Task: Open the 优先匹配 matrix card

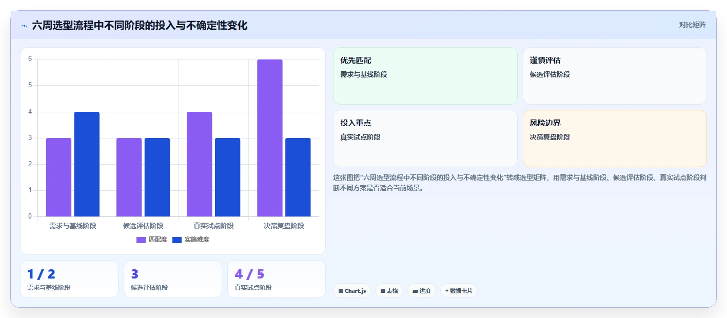Action: pos(425,76)
